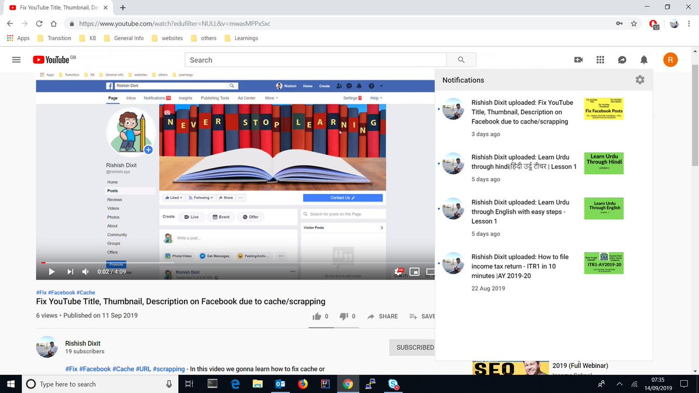Click the red extension icon with badge
Image resolution: width=699 pixels, height=393 pixels.
click(x=654, y=24)
